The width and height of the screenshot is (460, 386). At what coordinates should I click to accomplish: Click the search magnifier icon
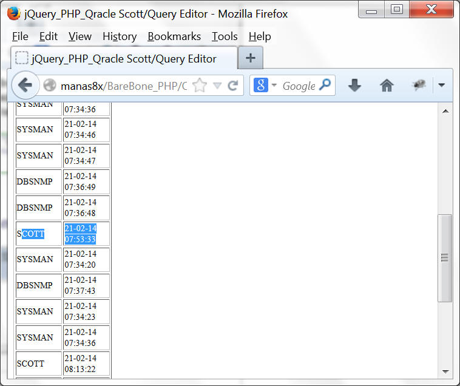(x=325, y=85)
